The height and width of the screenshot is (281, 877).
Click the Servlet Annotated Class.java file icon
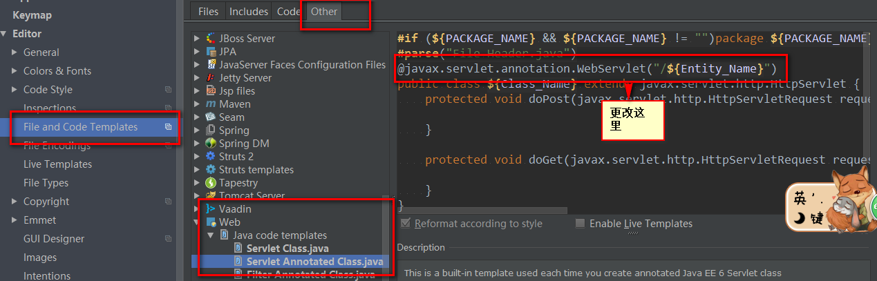coord(238,262)
